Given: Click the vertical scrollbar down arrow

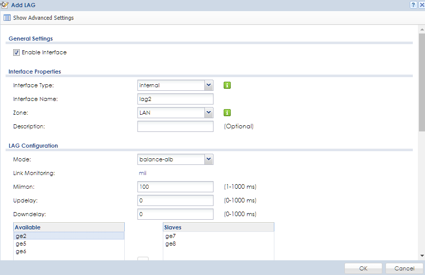Looking at the screenshot, I should 421,256.
